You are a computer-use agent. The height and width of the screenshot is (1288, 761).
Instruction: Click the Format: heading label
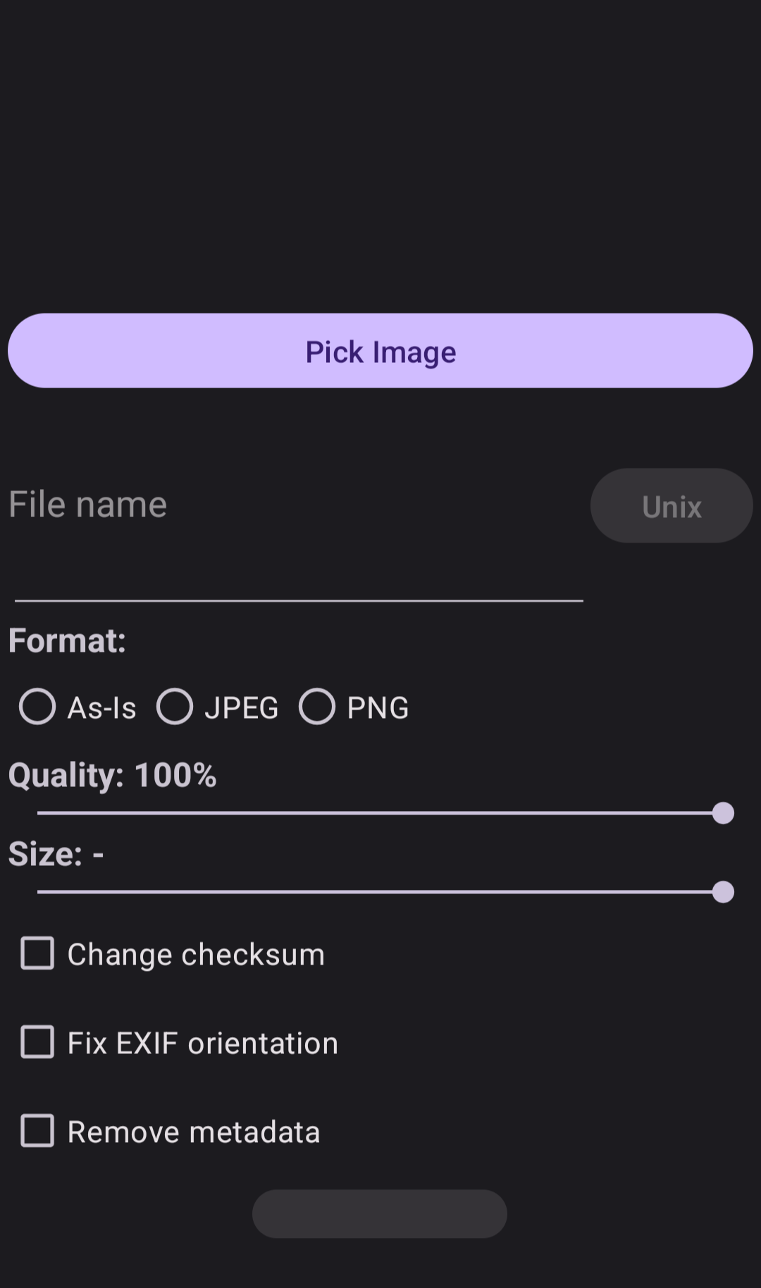(68, 641)
